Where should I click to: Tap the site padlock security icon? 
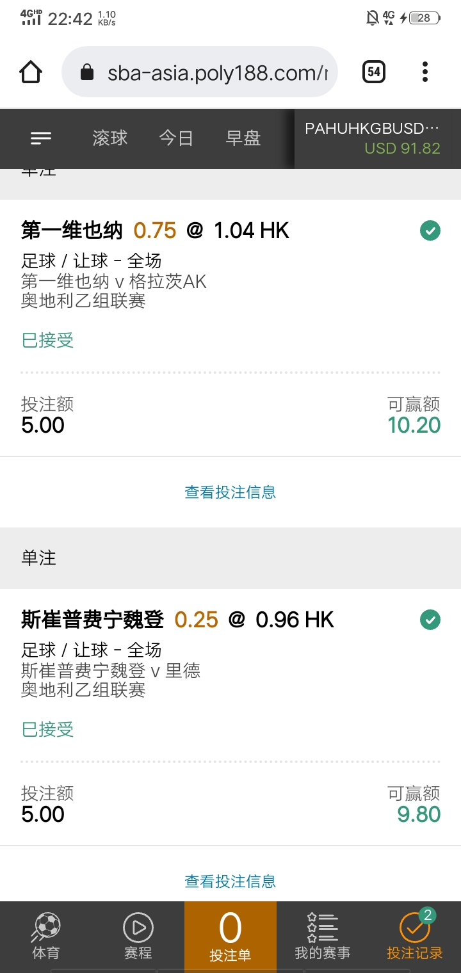point(87,72)
